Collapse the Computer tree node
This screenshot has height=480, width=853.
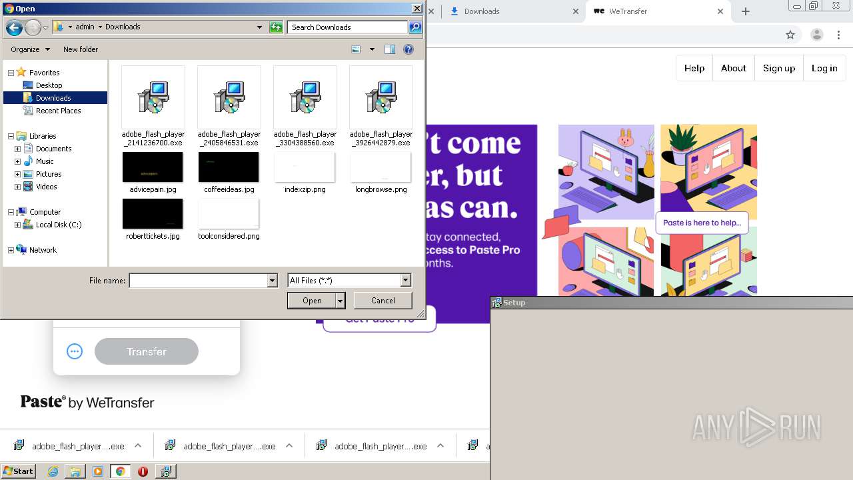pyautogui.click(x=11, y=212)
